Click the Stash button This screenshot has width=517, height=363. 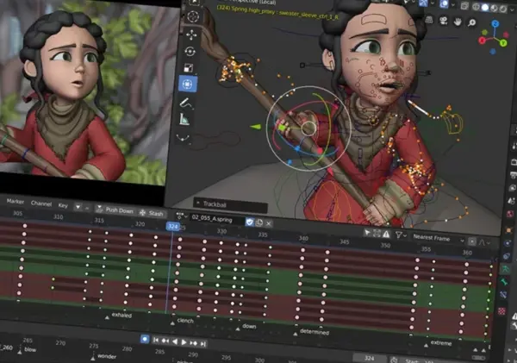pyautogui.click(x=152, y=213)
